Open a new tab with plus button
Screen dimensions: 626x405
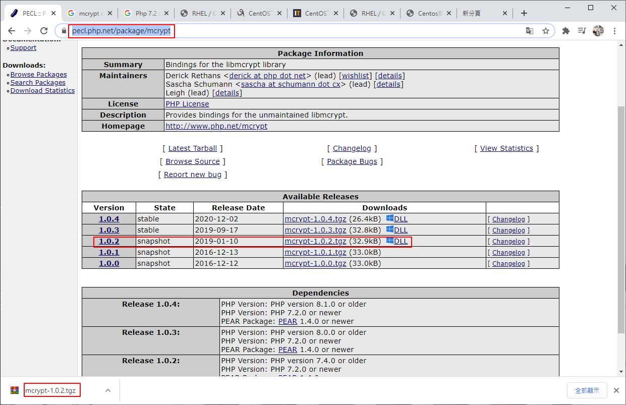(524, 13)
